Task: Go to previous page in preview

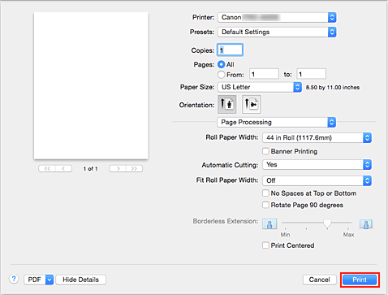Action: tap(63, 168)
